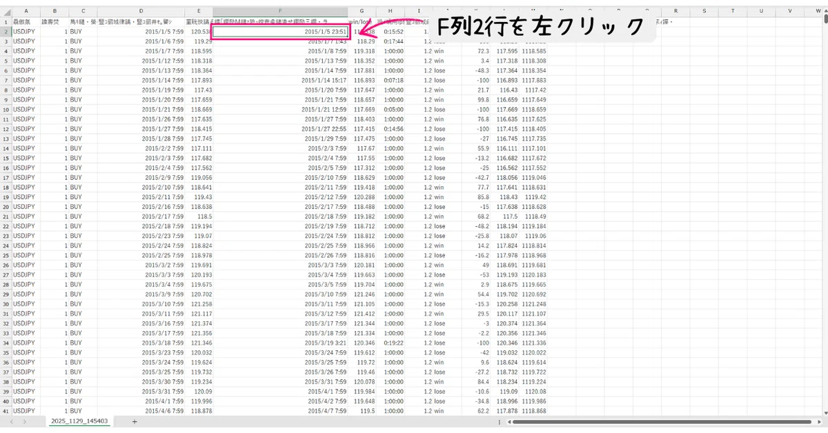Click the three-dot tab bar splitter handle

499,421
